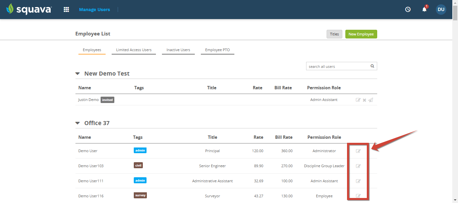Screen dimensions: 458x203
Task: Click the Discipline Group Leader role
Action: (324, 166)
